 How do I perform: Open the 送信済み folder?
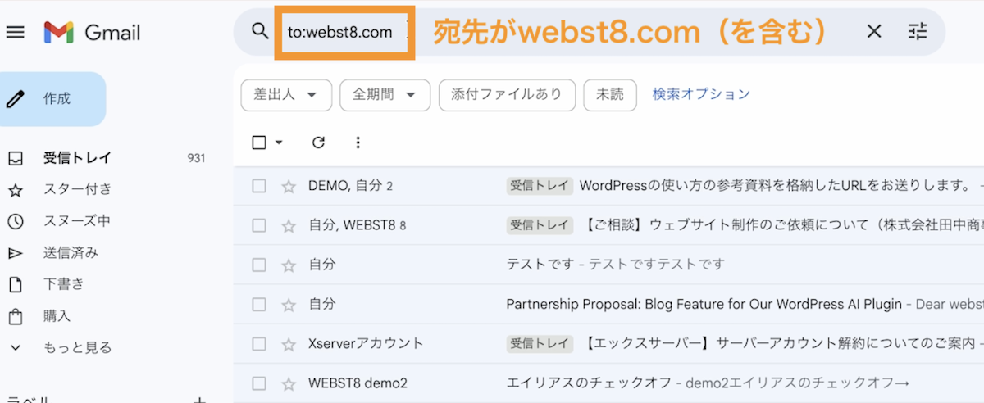click(x=71, y=253)
